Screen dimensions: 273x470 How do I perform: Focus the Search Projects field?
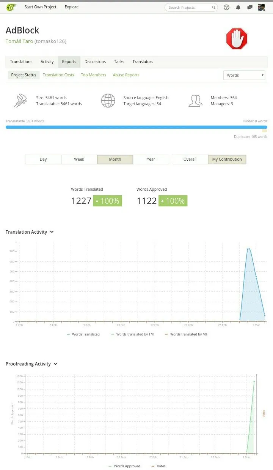pos(191,7)
